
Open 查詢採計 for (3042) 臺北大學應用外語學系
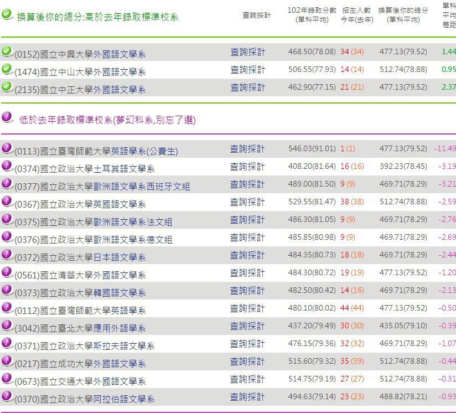pyautogui.click(x=247, y=326)
